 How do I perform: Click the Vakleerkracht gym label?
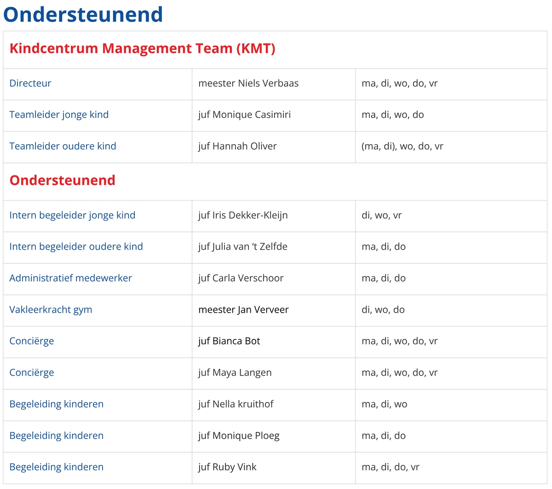tap(51, 309)
